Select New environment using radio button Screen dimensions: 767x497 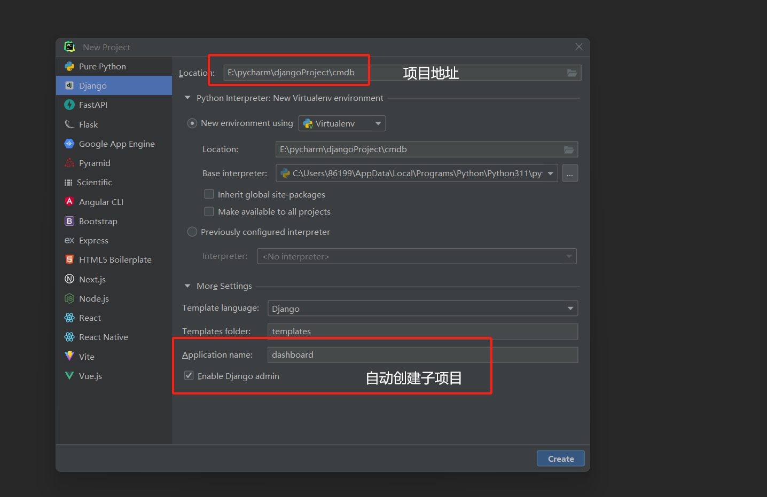point(192,123)
